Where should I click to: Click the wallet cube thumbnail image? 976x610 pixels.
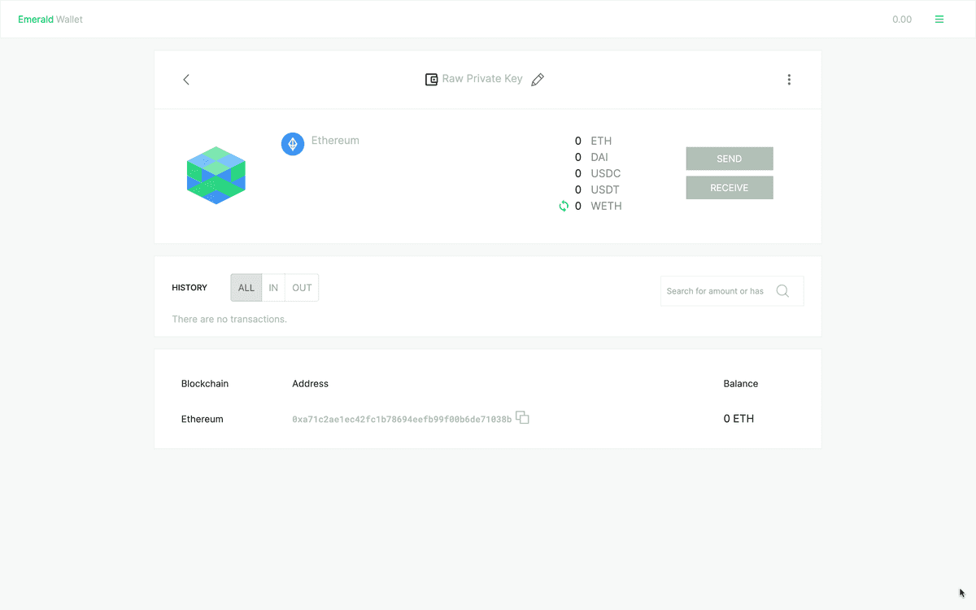[216, 175]
